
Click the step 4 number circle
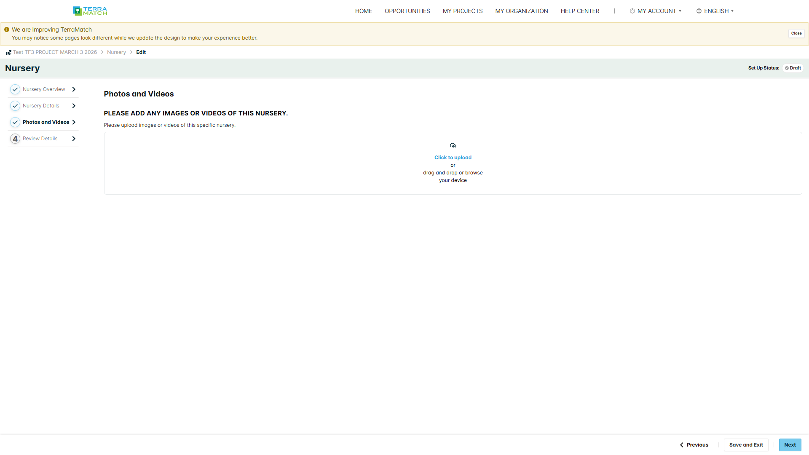pyautogui.click(x=15, y=139)
